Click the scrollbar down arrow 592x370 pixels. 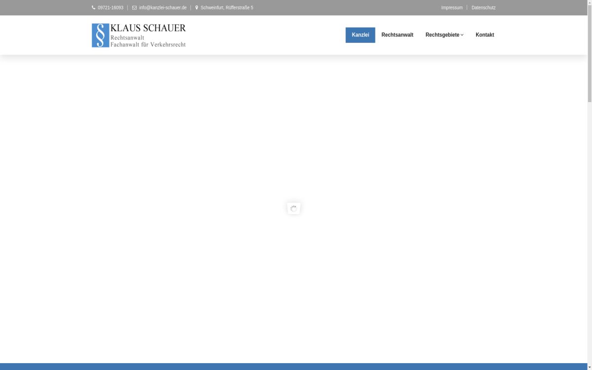tap(590, 367)
